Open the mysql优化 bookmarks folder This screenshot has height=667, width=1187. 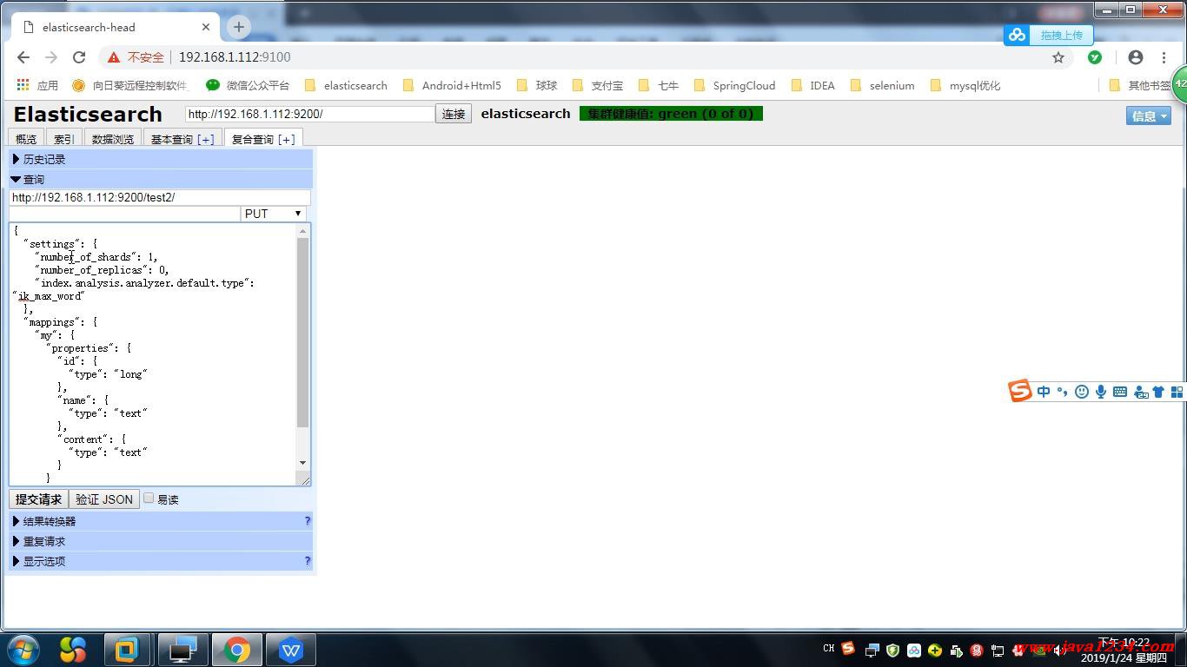click(x=965, y=85)
